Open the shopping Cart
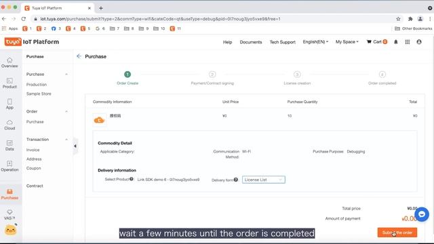The height and width of the screenshot is (244, 434). coord(377,42)
